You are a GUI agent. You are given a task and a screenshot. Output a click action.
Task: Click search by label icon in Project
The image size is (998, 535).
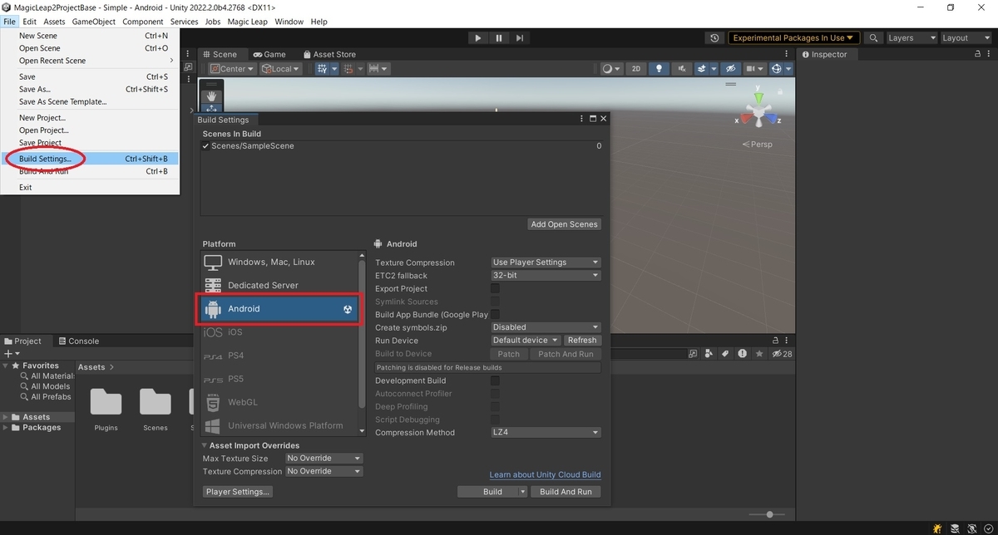pos(724,354)
